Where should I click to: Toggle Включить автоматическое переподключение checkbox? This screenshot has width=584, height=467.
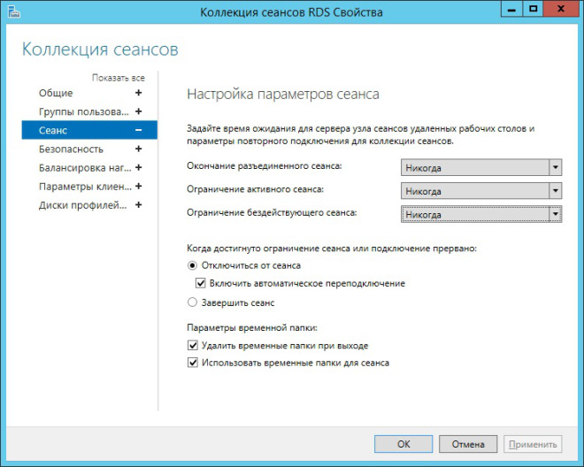coord(201,284)
